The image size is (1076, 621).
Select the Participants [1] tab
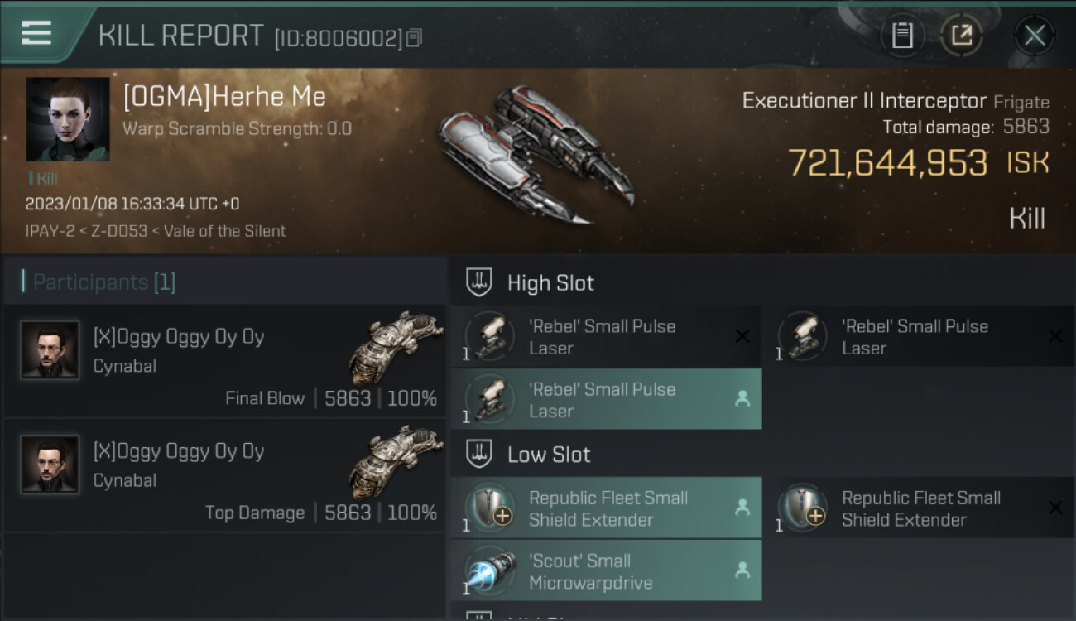[x=225, y=282]
